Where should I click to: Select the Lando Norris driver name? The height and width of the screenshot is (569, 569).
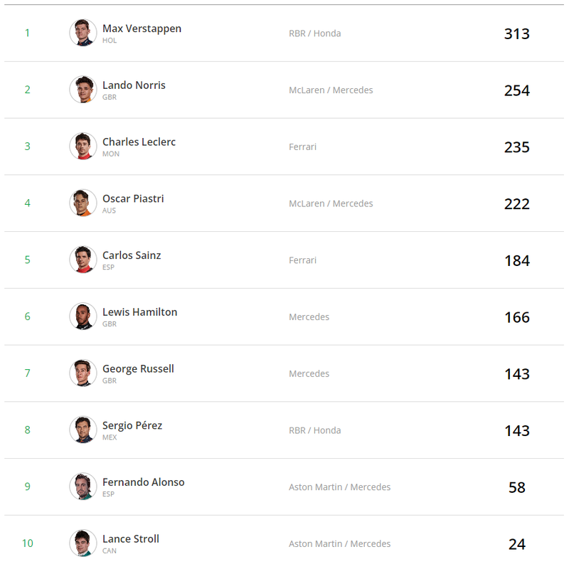click(134, 85)
